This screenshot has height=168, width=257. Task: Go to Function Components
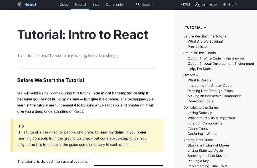coord(205,123)
